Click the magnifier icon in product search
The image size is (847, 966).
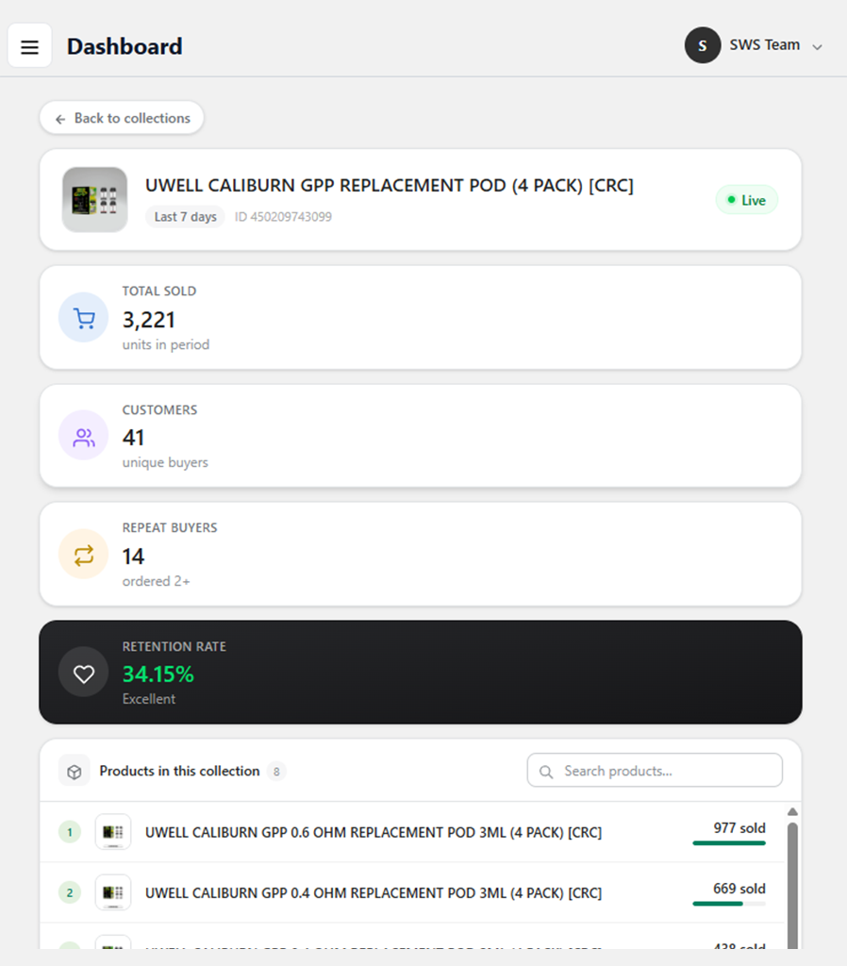[546, 772]
